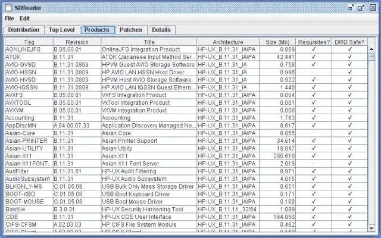Select the AudioSubsystem tag cell
Viewport: 381px width, 238px height.
pos(29,178)
